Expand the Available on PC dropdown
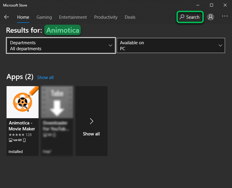 tap(171, 45)
